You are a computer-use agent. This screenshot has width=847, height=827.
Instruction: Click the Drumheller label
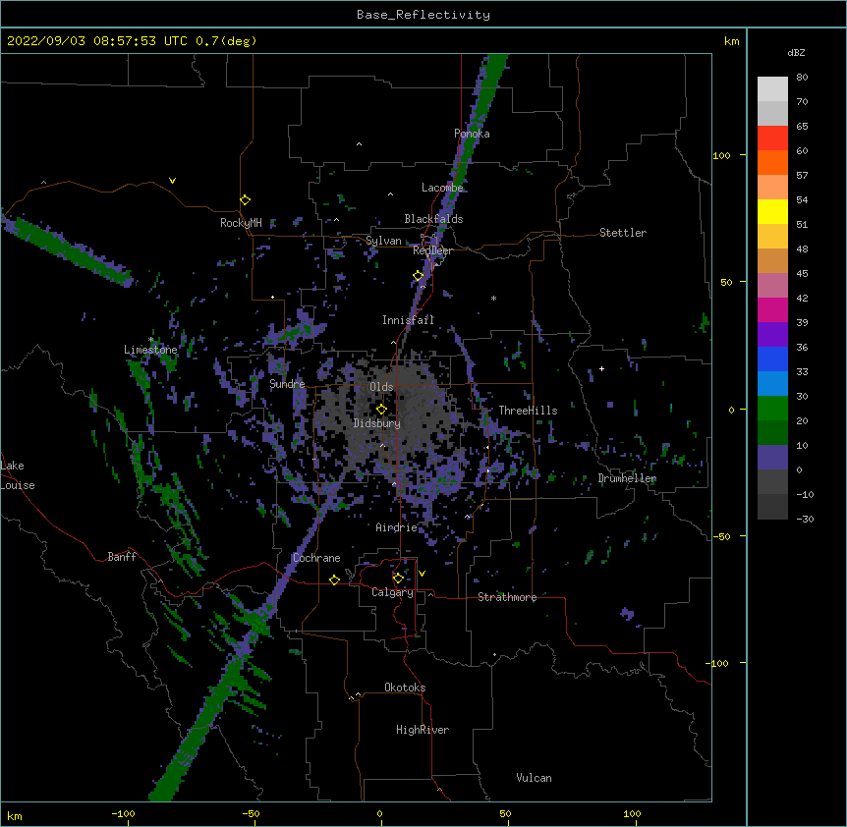627,478
